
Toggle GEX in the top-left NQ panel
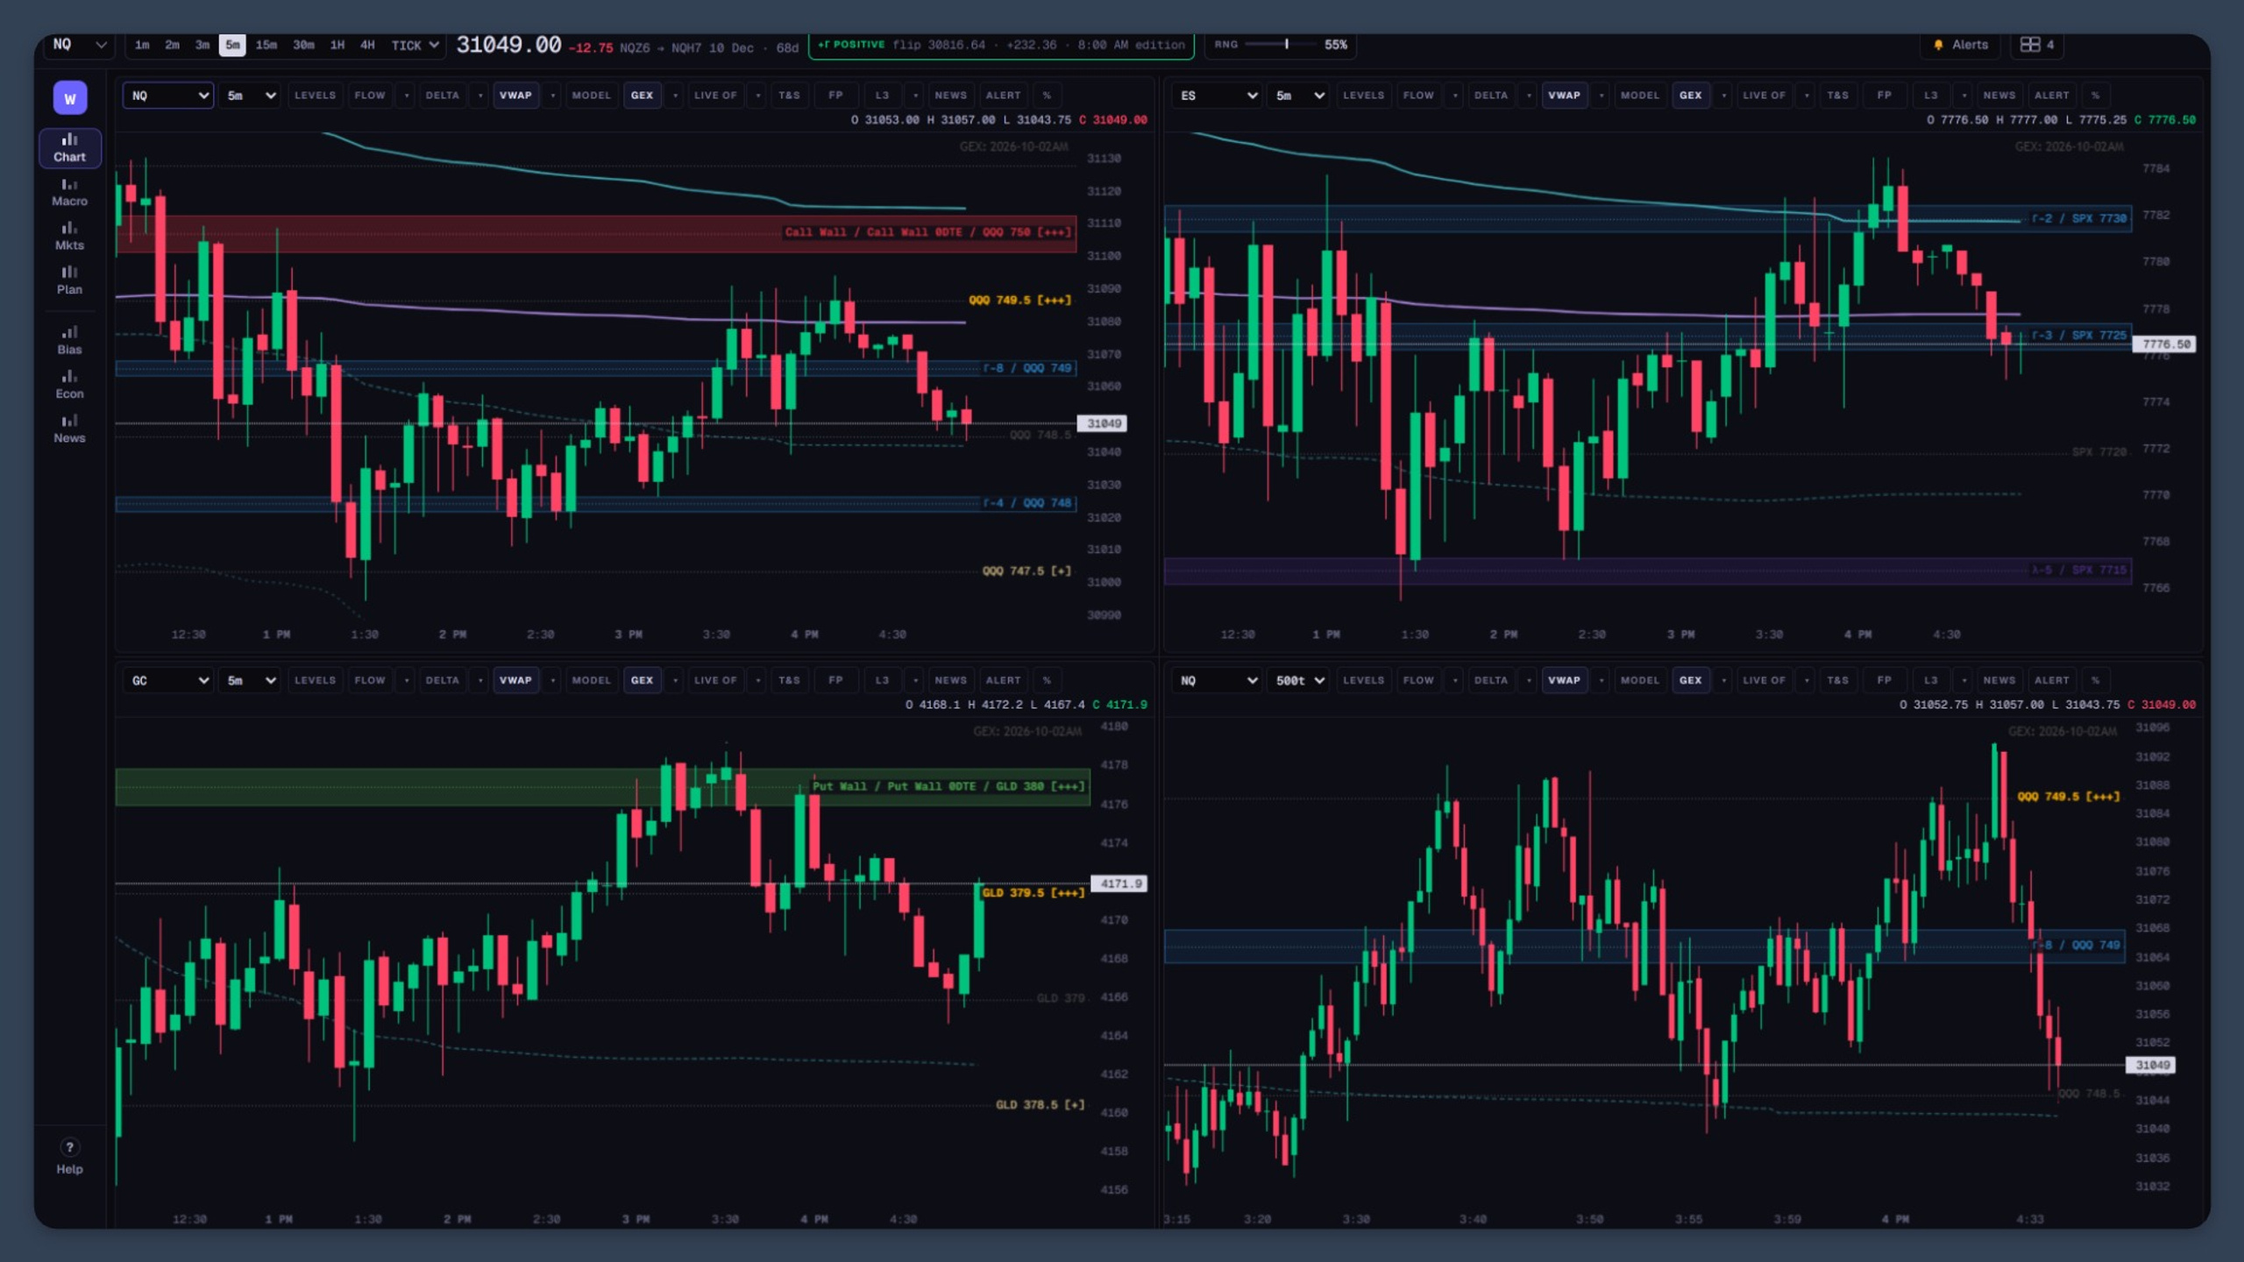(642, 95)
